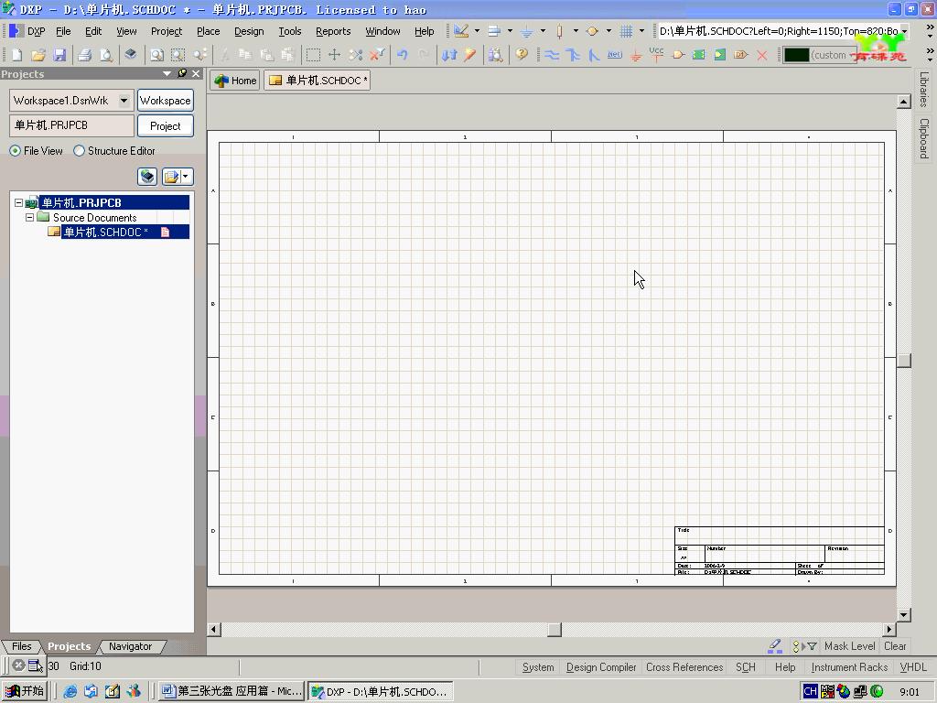The width and height of the screenshot is (937, 703).
Task: Open the Projects panel title dropdown arrow
Action: click(167, 73)
